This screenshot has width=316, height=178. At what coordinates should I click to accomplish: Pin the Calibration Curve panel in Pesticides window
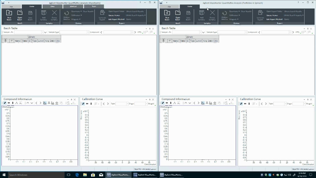pyautogui.click(x=307, y=99)
